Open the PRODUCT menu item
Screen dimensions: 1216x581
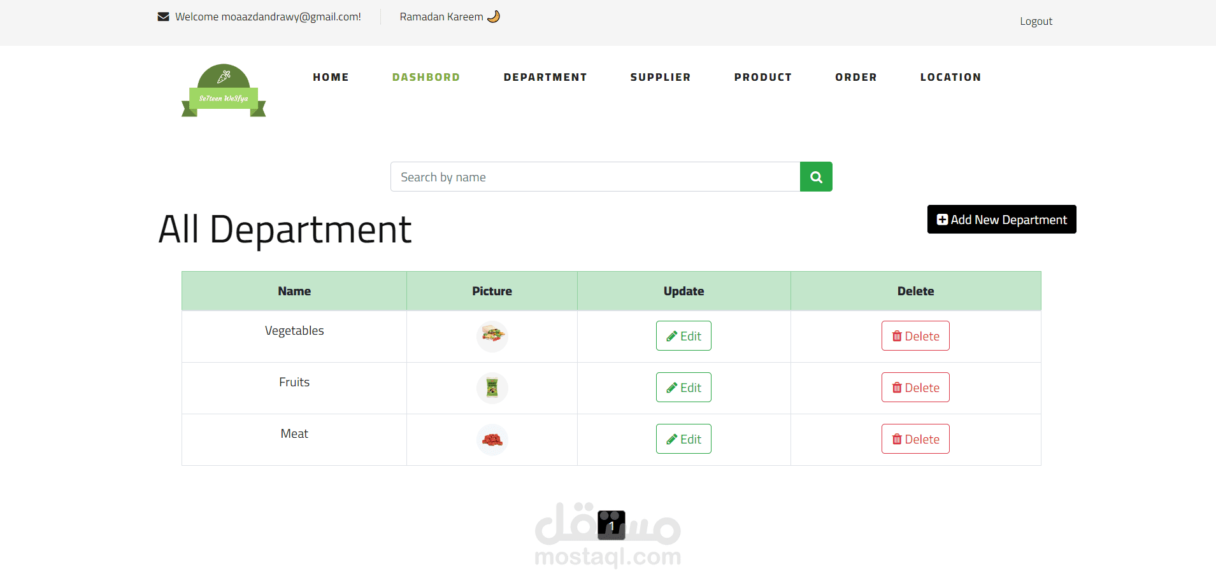[x=763, y=77]
